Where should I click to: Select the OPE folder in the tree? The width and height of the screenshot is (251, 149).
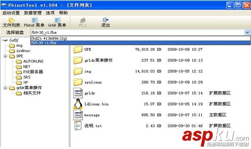(x=19, y=56)
